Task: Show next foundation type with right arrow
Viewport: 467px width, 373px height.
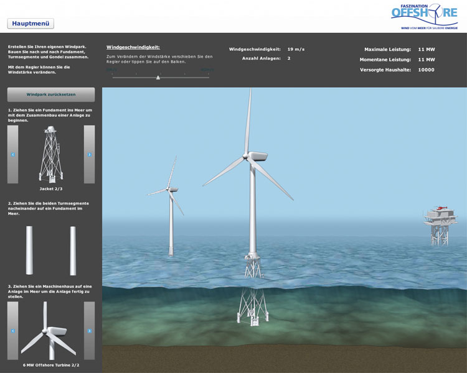Action: tap(89, 154)
